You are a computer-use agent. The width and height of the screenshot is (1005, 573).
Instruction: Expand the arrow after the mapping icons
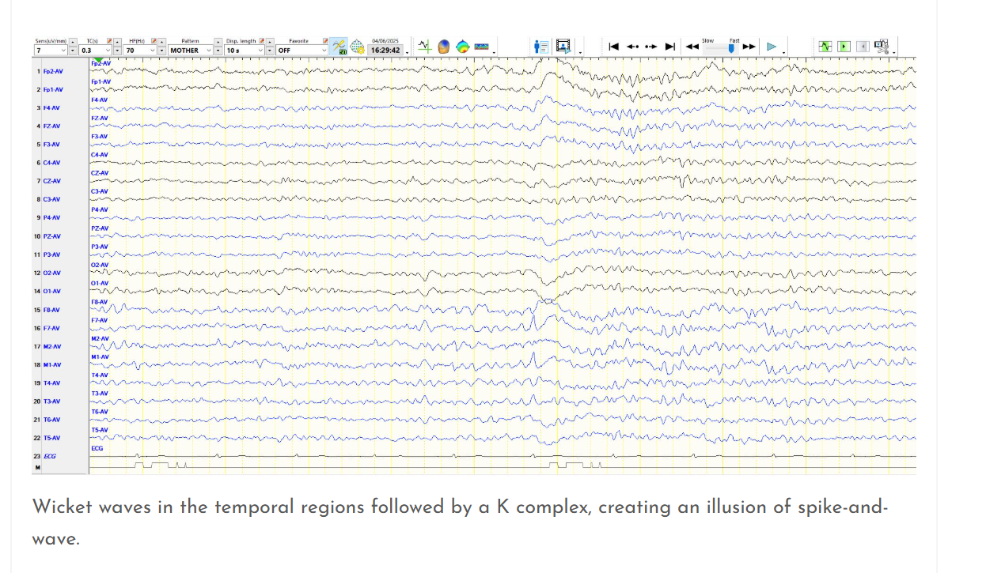494,53
